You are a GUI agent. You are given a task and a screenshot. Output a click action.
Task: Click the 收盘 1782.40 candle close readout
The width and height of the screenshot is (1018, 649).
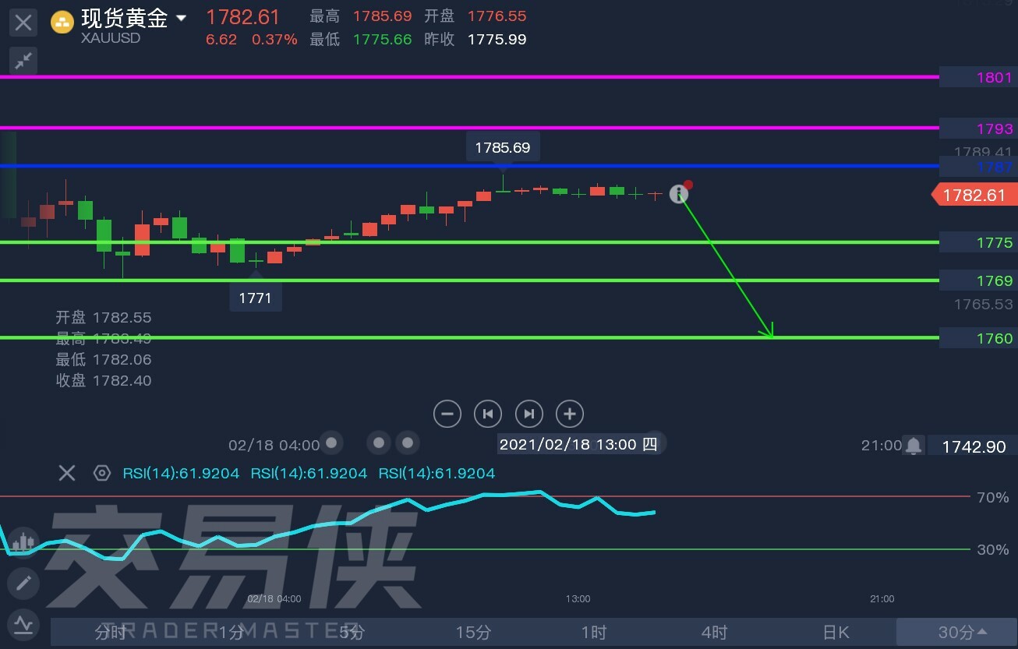(103, 380)
